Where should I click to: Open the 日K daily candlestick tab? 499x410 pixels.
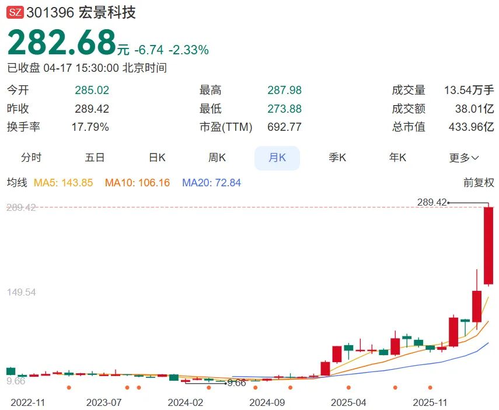pyautogui.click(x=157, y=158)
